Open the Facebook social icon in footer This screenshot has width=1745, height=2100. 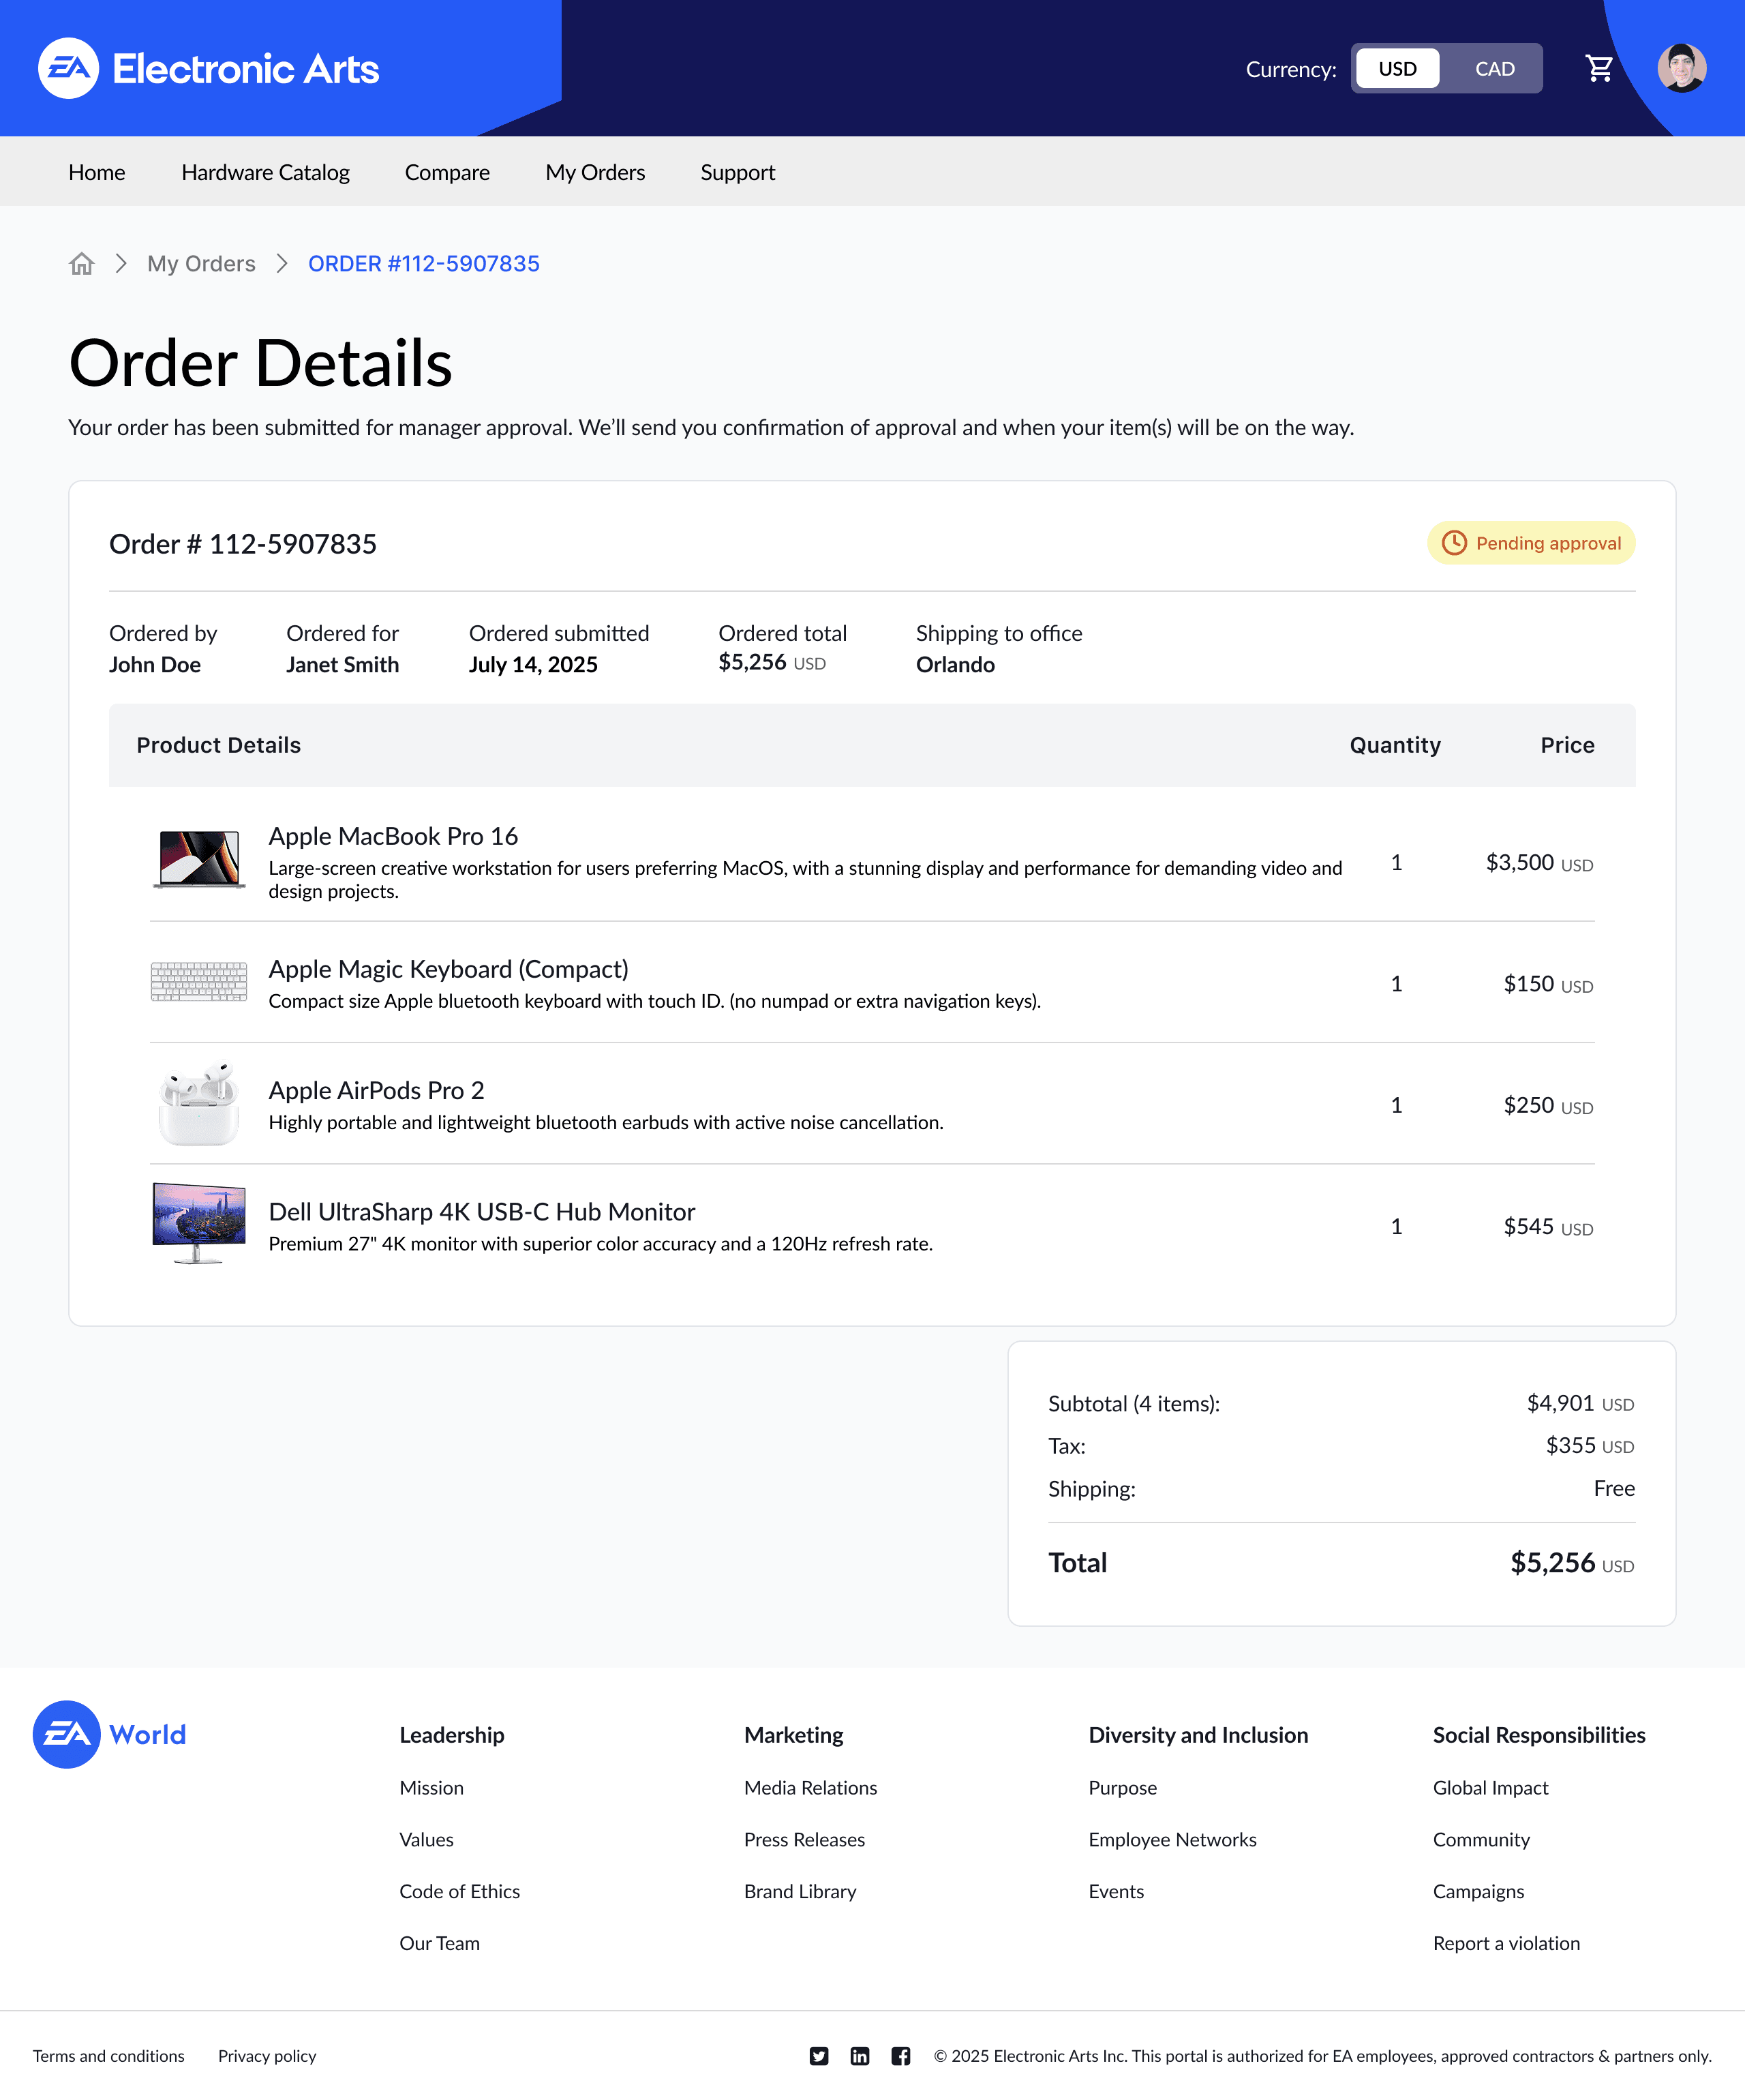coord(902,2056)
